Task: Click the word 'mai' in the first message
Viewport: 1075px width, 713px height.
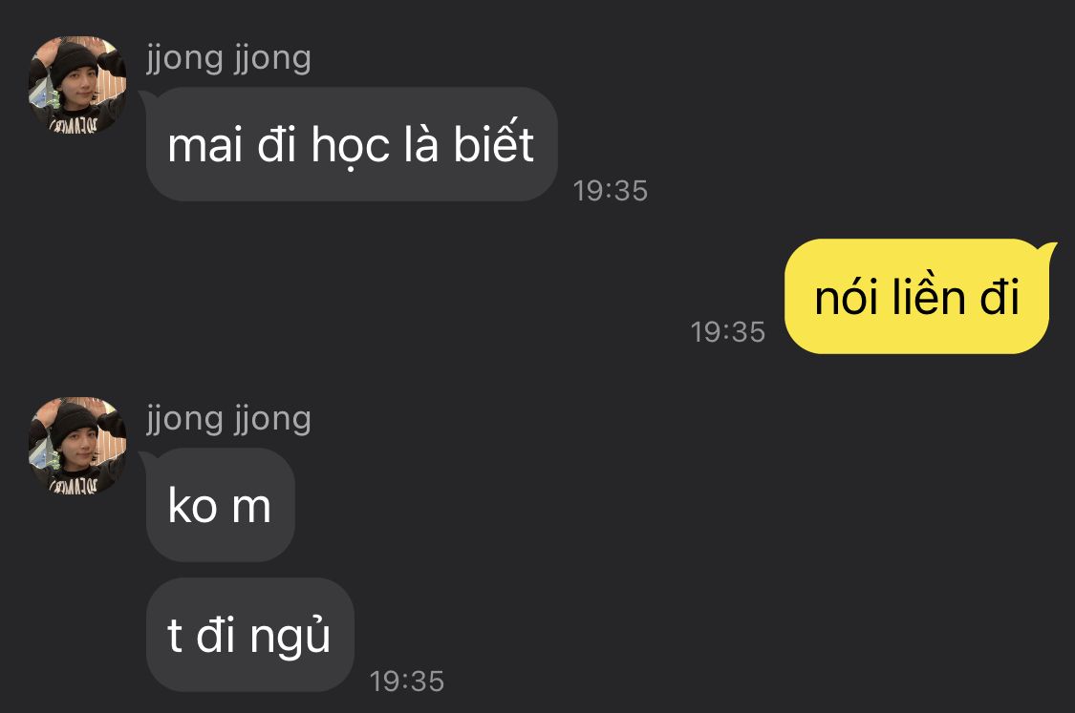Action: pyautogui.click(x=206, y=145)
